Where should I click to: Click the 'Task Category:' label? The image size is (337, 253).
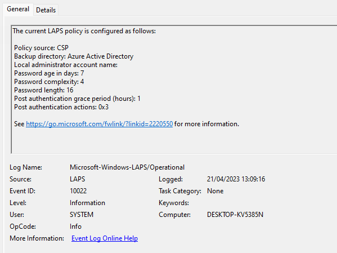click(x=180, y=191)
